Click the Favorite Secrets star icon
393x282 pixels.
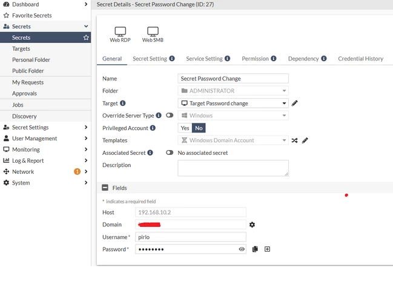(6, 16)
